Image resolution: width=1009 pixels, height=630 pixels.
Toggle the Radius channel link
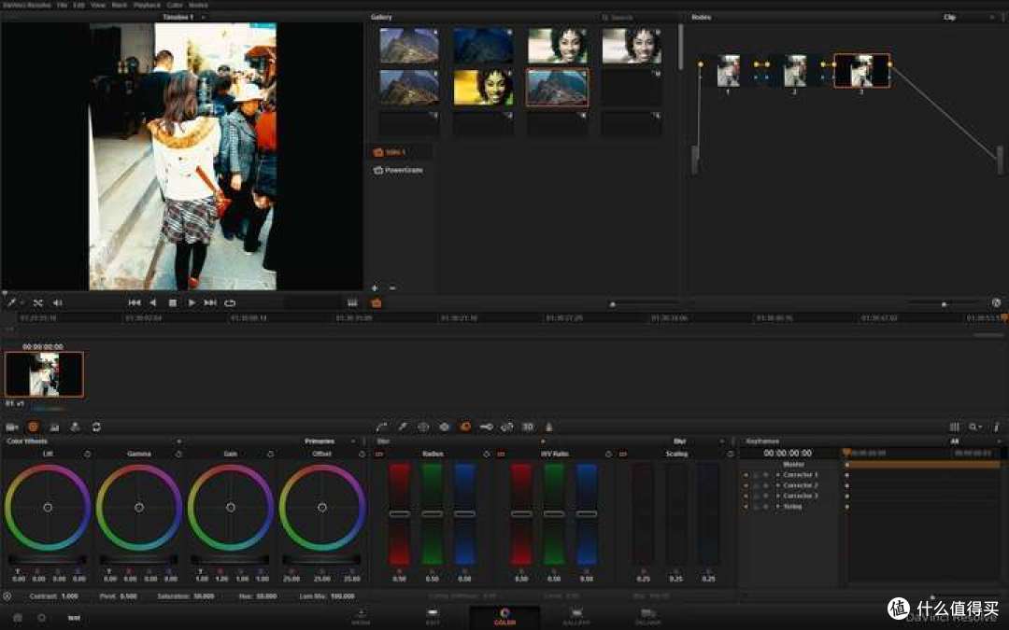click(378, 454)
